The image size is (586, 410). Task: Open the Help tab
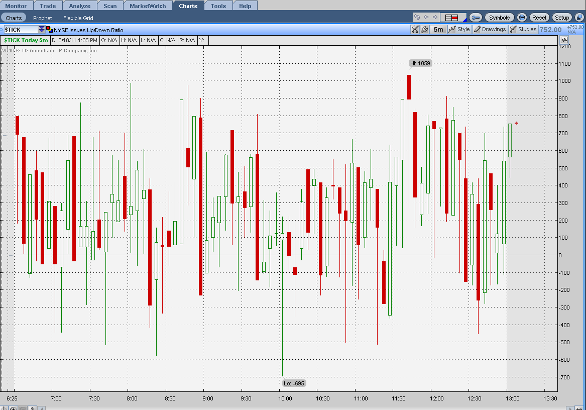point(245,6)
